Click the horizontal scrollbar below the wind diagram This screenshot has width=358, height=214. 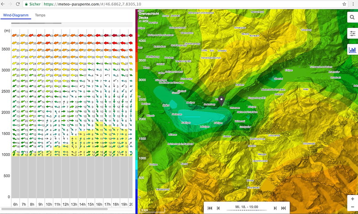click(54, 209)
